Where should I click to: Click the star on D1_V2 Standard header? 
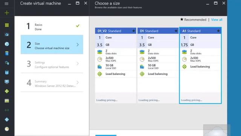pos(134,31)
